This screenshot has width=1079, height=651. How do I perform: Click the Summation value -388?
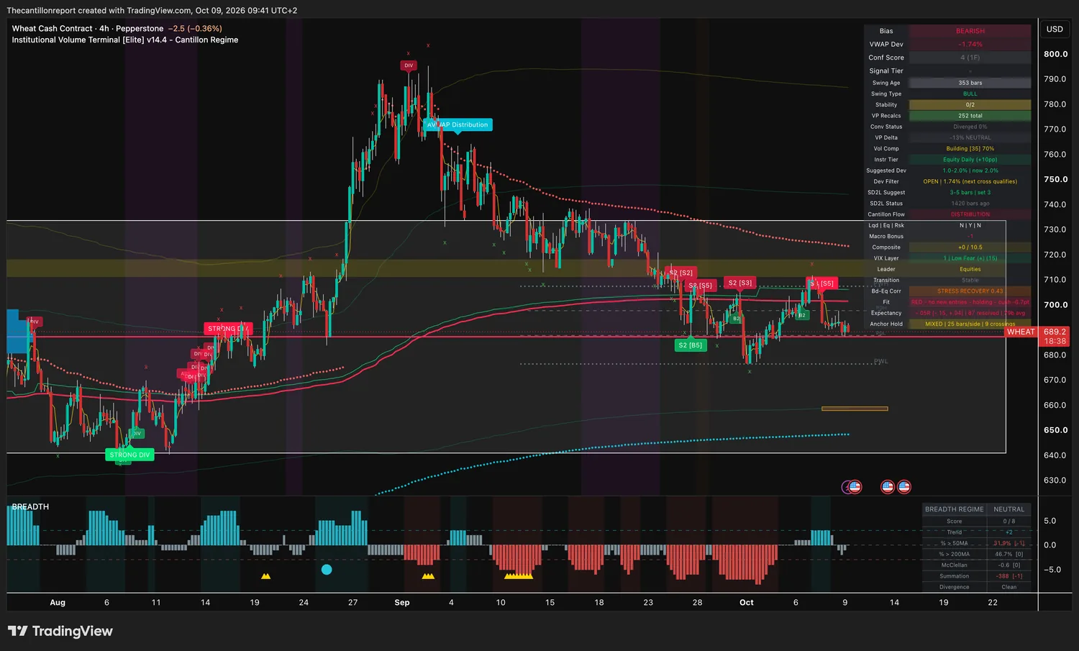click(1009, 576)
